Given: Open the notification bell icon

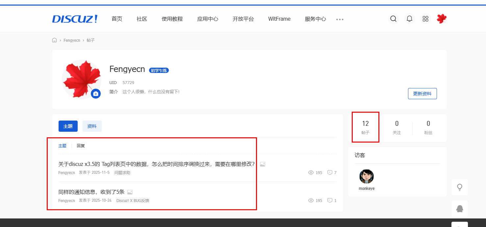Looking at the screenshot, I should 409,19.
